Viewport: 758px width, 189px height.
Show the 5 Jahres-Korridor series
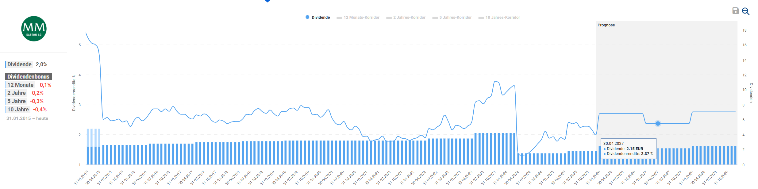[452, 17]
